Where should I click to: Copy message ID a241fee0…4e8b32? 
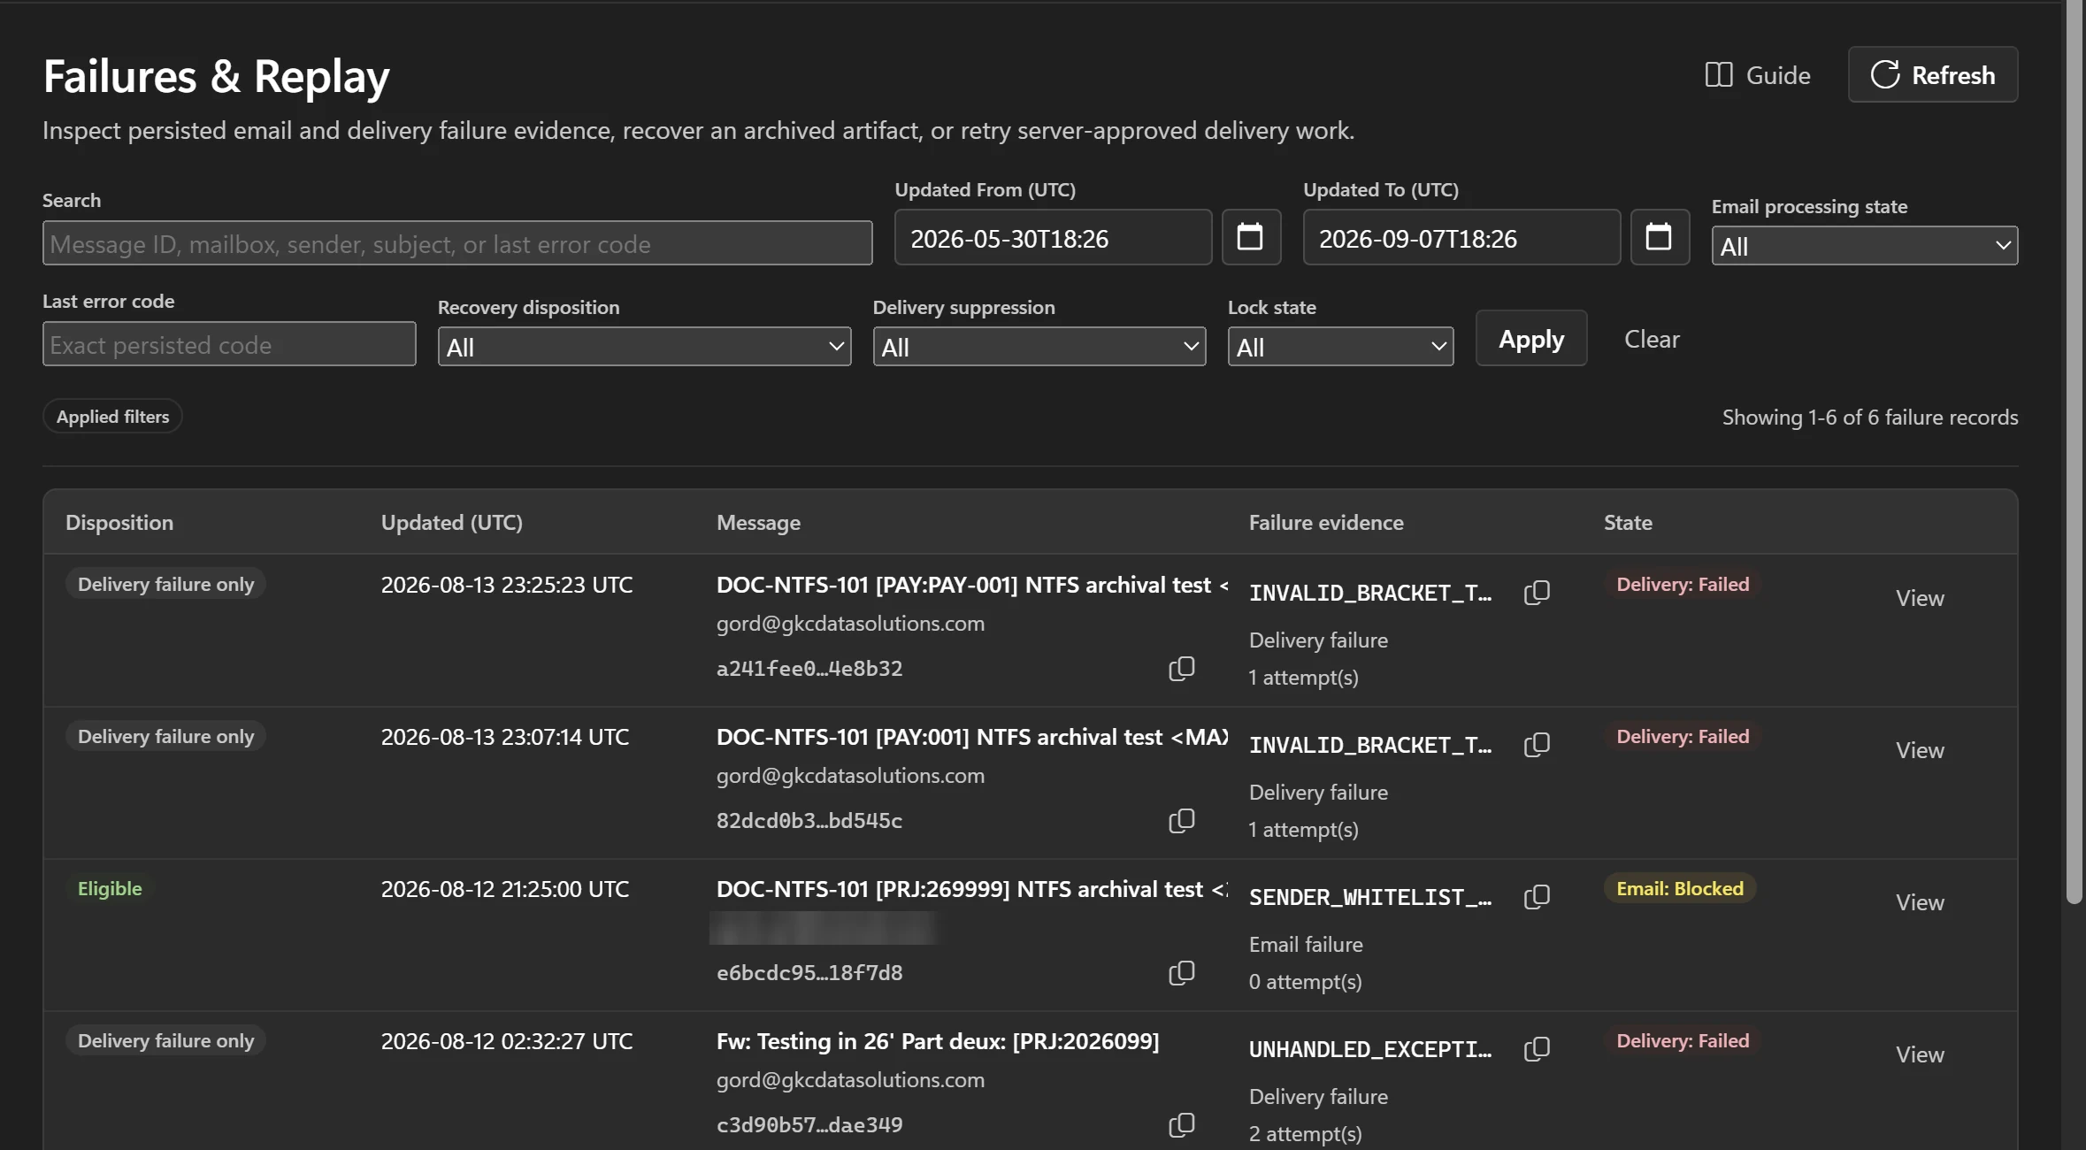click(x=1181, y=669)
